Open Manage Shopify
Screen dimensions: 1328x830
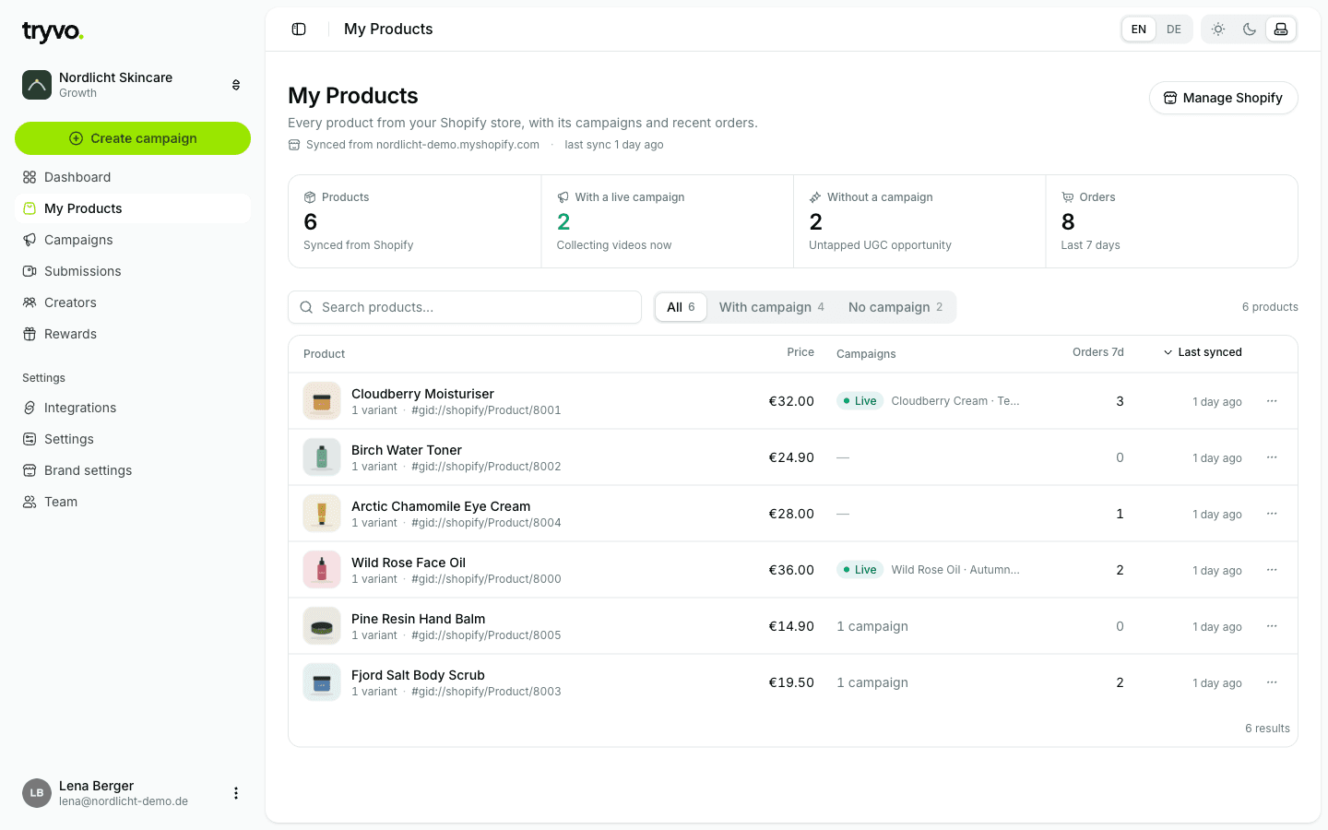(1223, 98)
